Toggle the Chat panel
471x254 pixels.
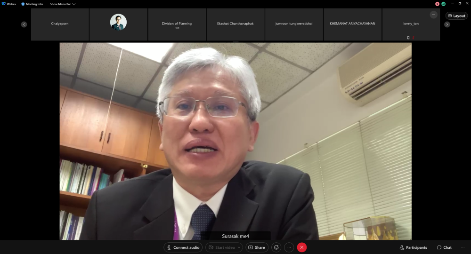point(444,247)
